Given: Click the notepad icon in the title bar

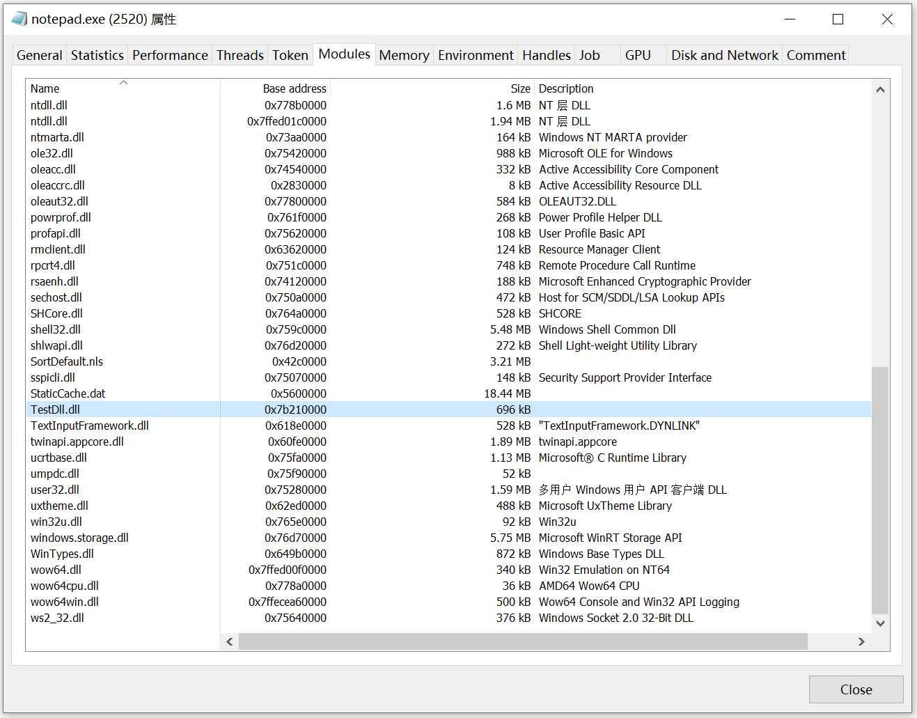Looking at the screenshot, I should click(19, 19).
